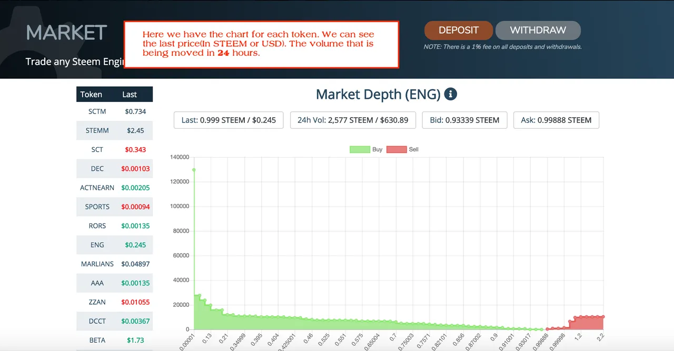Click the Market Depth (ENG) heading
The width and height of the screenshot is (674, 351).
click(x=378, y=95)
